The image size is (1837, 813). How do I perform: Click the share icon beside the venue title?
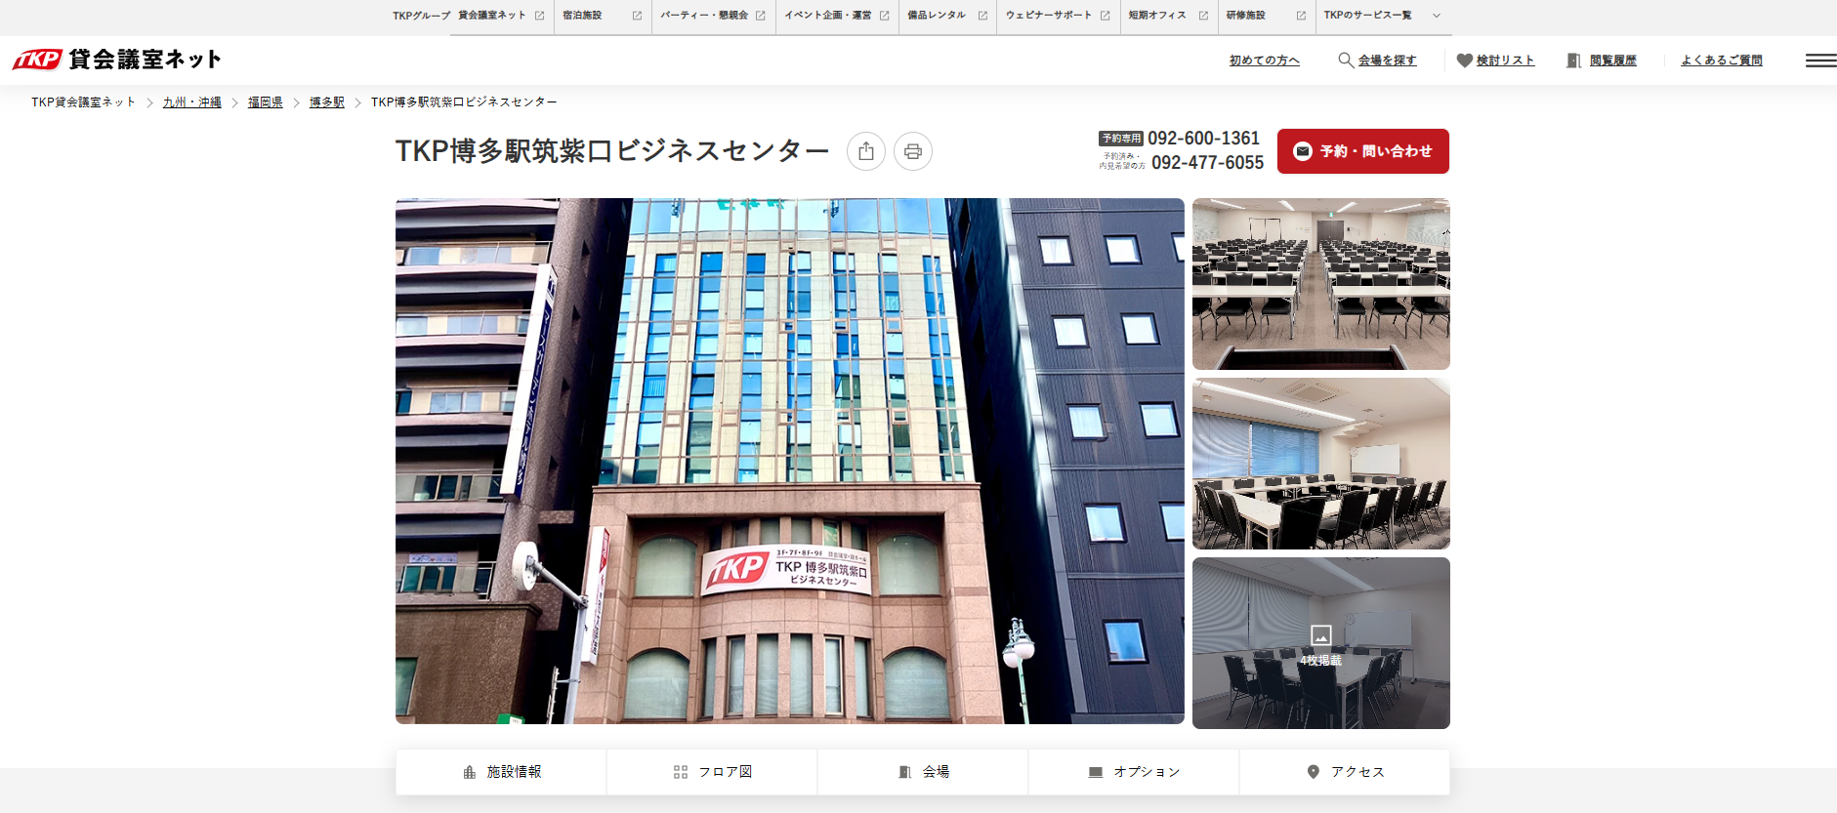[x=865, y=151]
